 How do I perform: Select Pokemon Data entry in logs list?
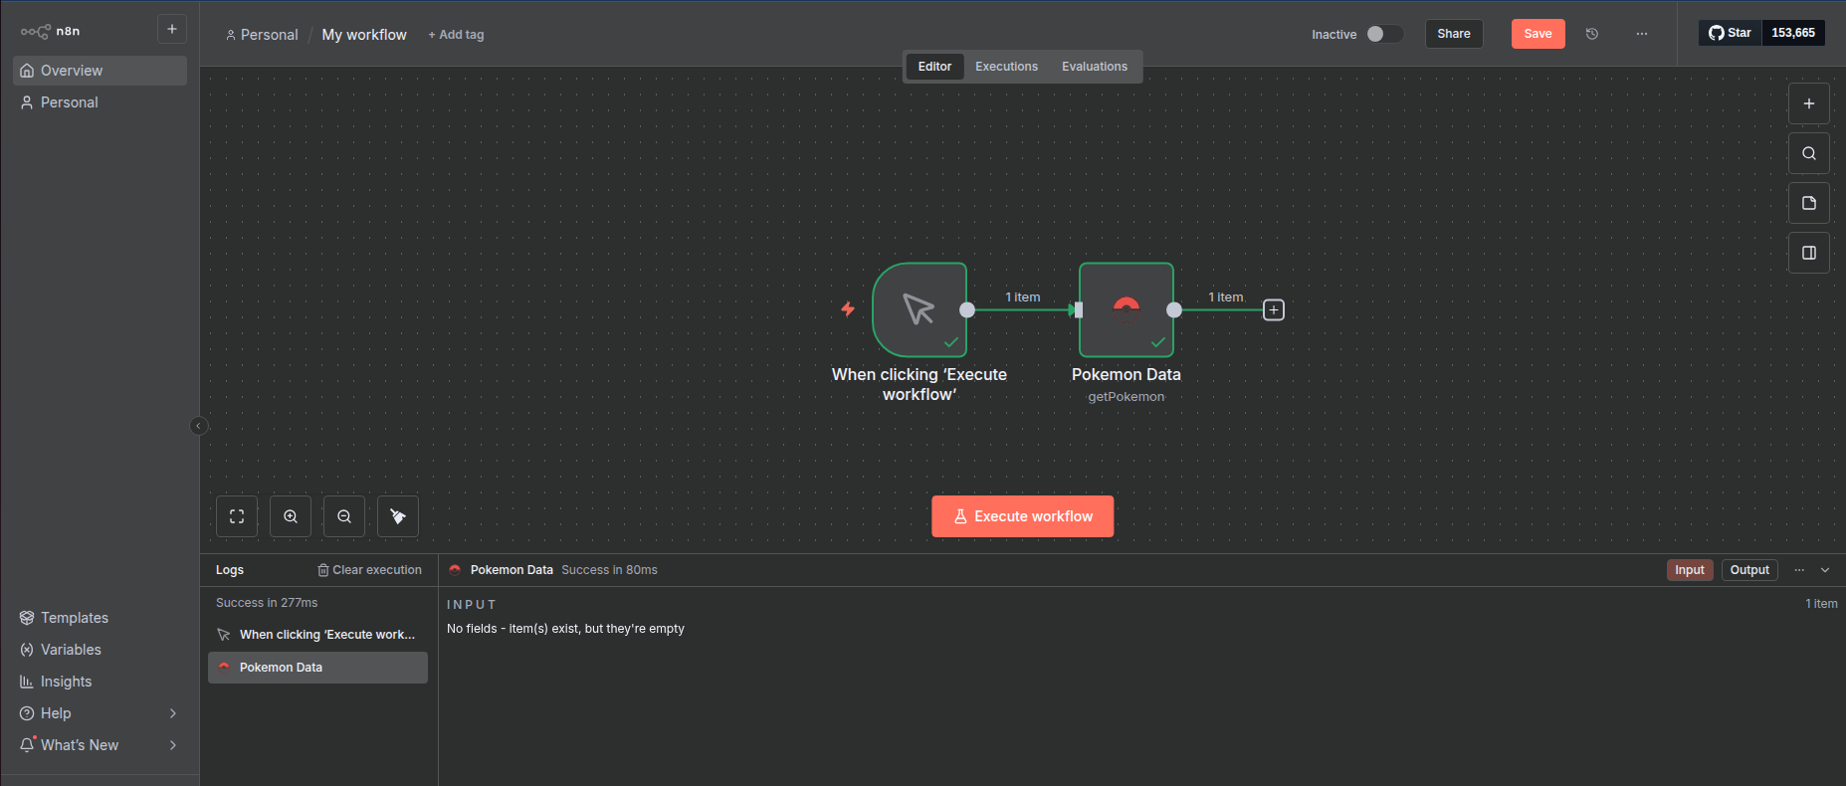[x=317, y=668]
